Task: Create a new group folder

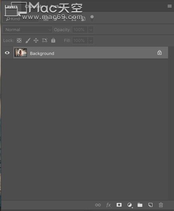Action: [140, 205]
